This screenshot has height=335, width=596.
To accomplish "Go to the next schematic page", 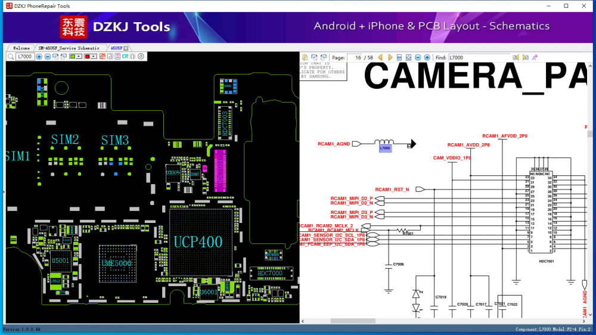I will coord(390,57).
